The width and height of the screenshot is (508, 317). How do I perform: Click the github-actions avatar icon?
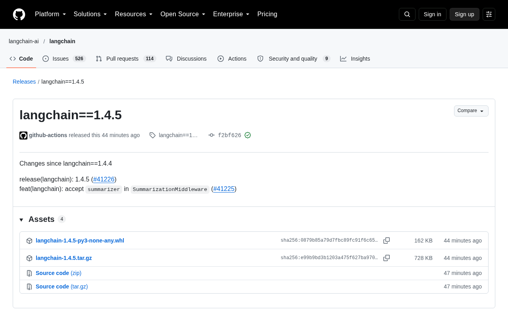(x=23, y=136)
